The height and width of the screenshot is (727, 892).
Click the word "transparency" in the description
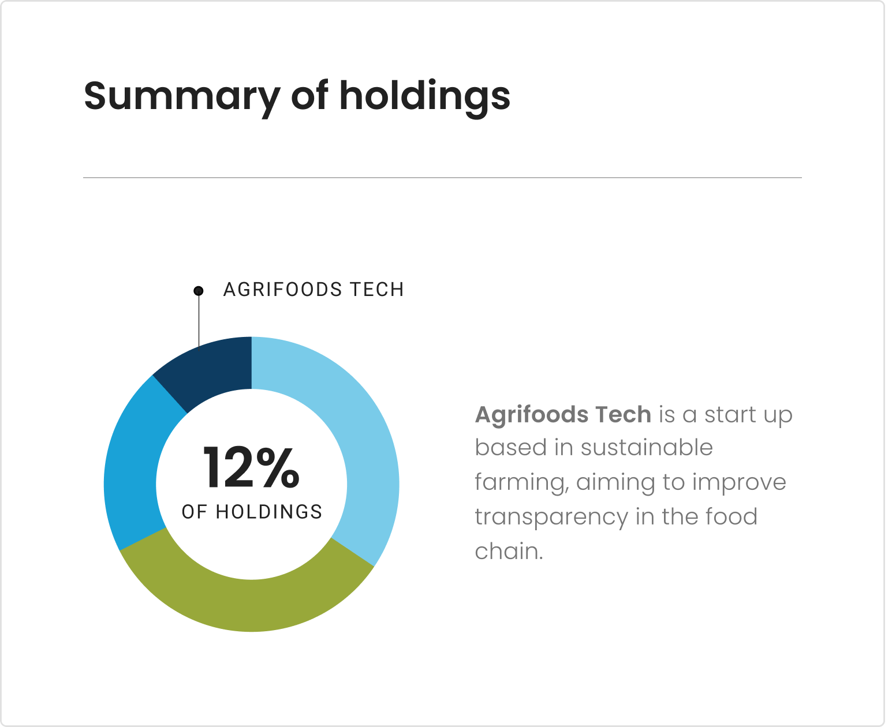[551, 517]
